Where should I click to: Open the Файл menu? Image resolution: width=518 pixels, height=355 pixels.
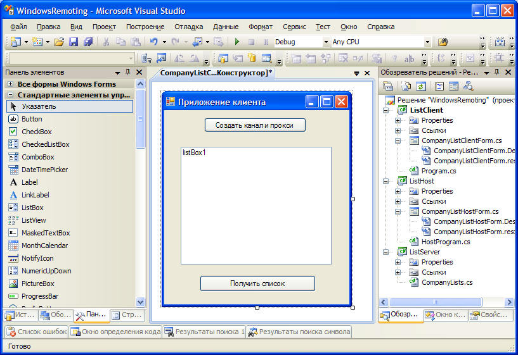click(x=18, y=27)
